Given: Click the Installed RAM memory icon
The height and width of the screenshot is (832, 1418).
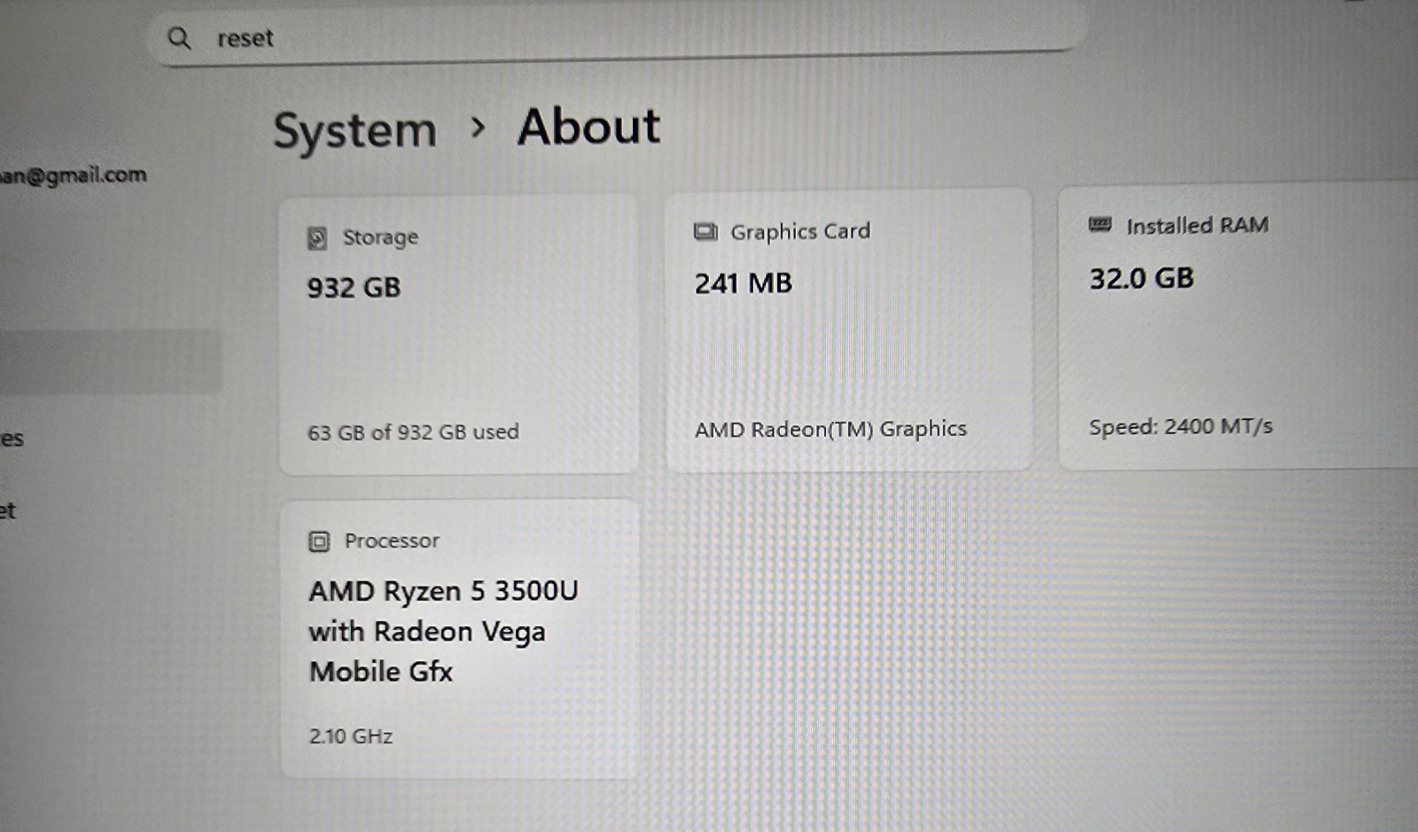Looking at the screenshot, I should pyautogui.click(x=1100, y=225).
